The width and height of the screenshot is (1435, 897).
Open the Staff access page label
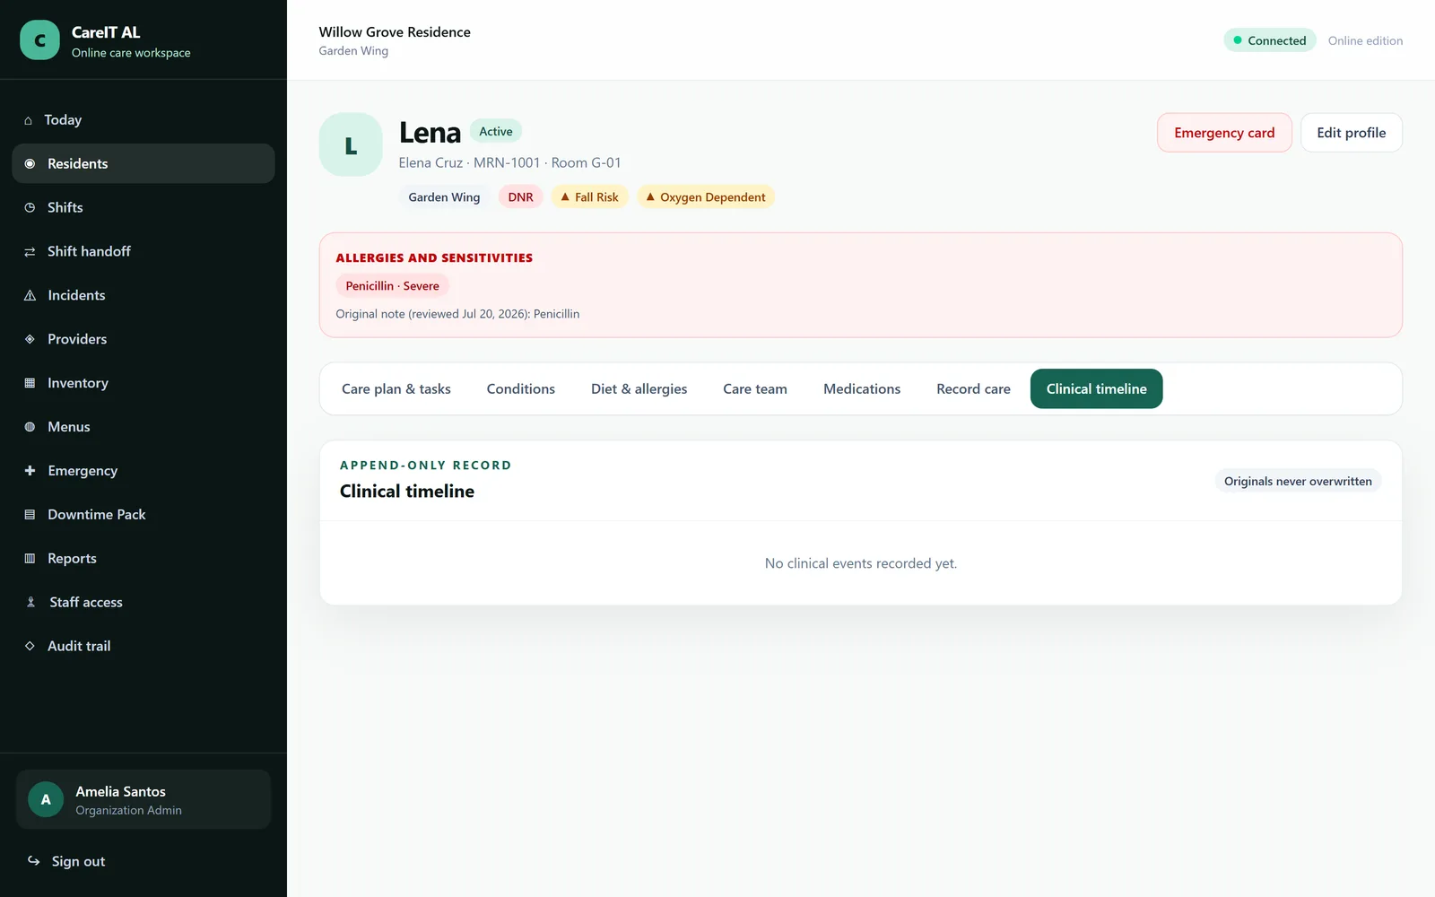86,603
